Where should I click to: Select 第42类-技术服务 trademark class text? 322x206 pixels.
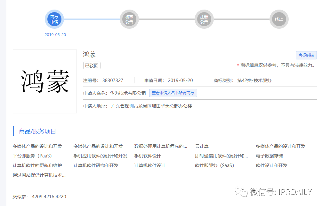pyautogui.click(x=254, y=80)
